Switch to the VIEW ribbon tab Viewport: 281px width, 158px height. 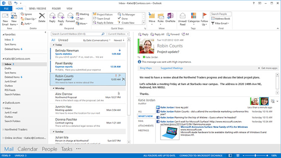coord(69,8)
